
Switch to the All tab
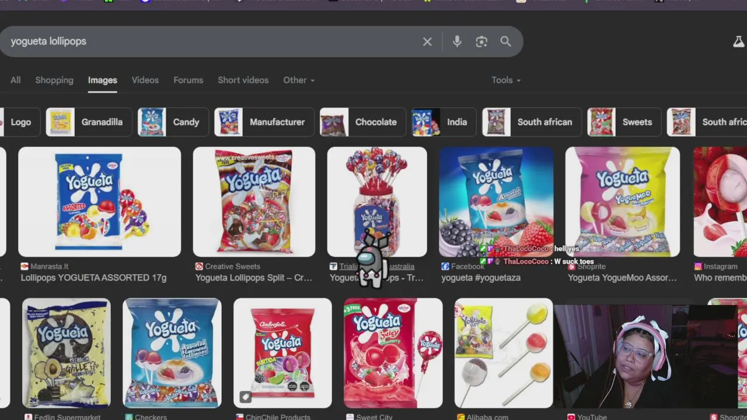pyautogui.click(x=16, y=80)
